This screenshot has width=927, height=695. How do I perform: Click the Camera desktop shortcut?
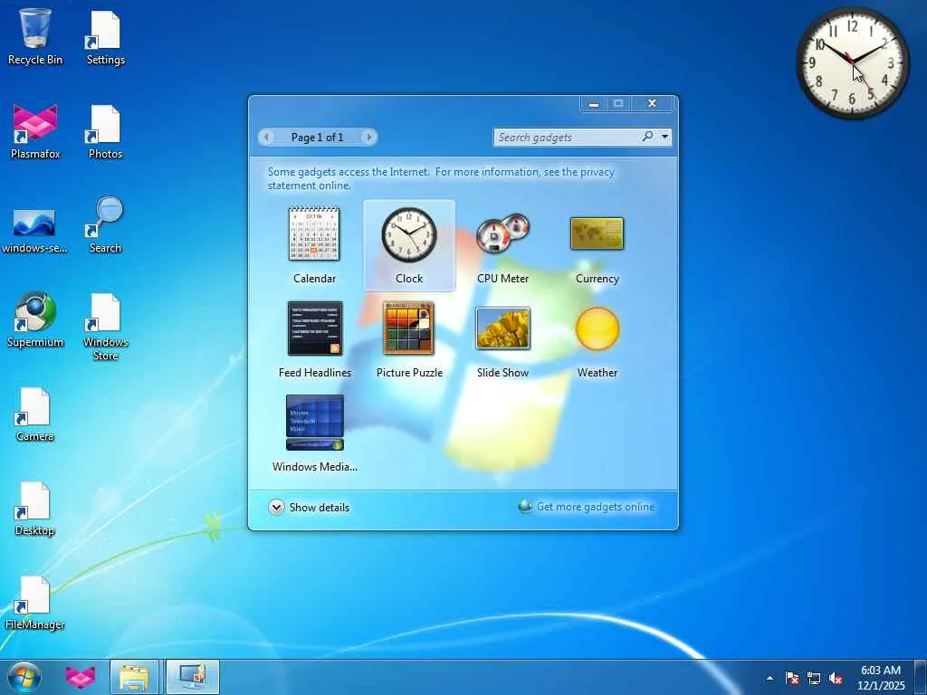click(x=35, y=414)
